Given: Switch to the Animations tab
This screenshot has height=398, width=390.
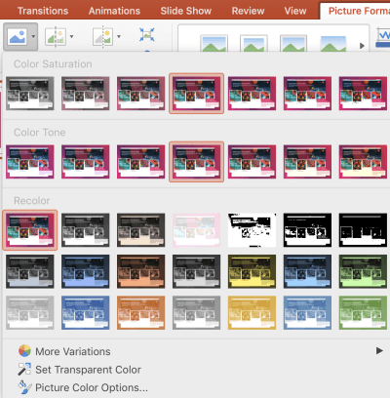Looking at the screenshot, I should point(114,11).
